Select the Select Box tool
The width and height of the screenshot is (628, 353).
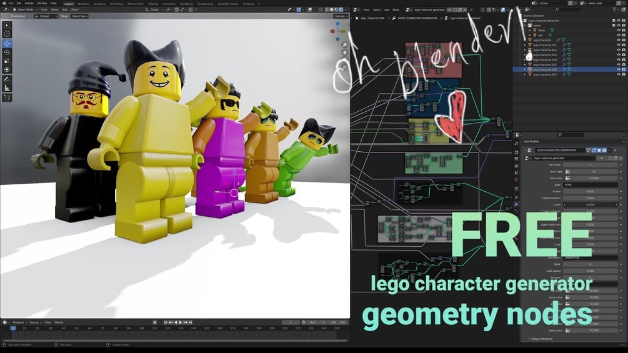[x=7, y=25]
